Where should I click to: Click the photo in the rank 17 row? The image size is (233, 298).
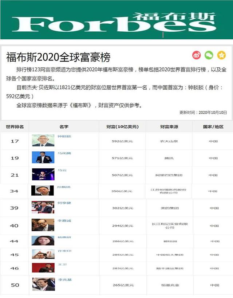pyautogui.click(x=43, y=141)
